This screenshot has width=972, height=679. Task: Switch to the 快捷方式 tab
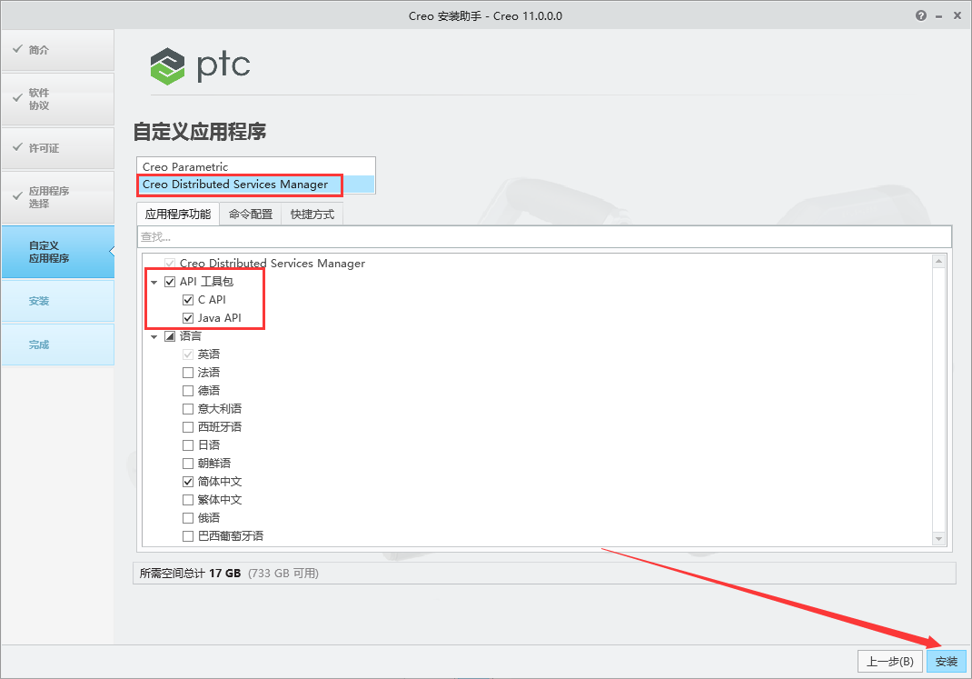coord(312,214)
